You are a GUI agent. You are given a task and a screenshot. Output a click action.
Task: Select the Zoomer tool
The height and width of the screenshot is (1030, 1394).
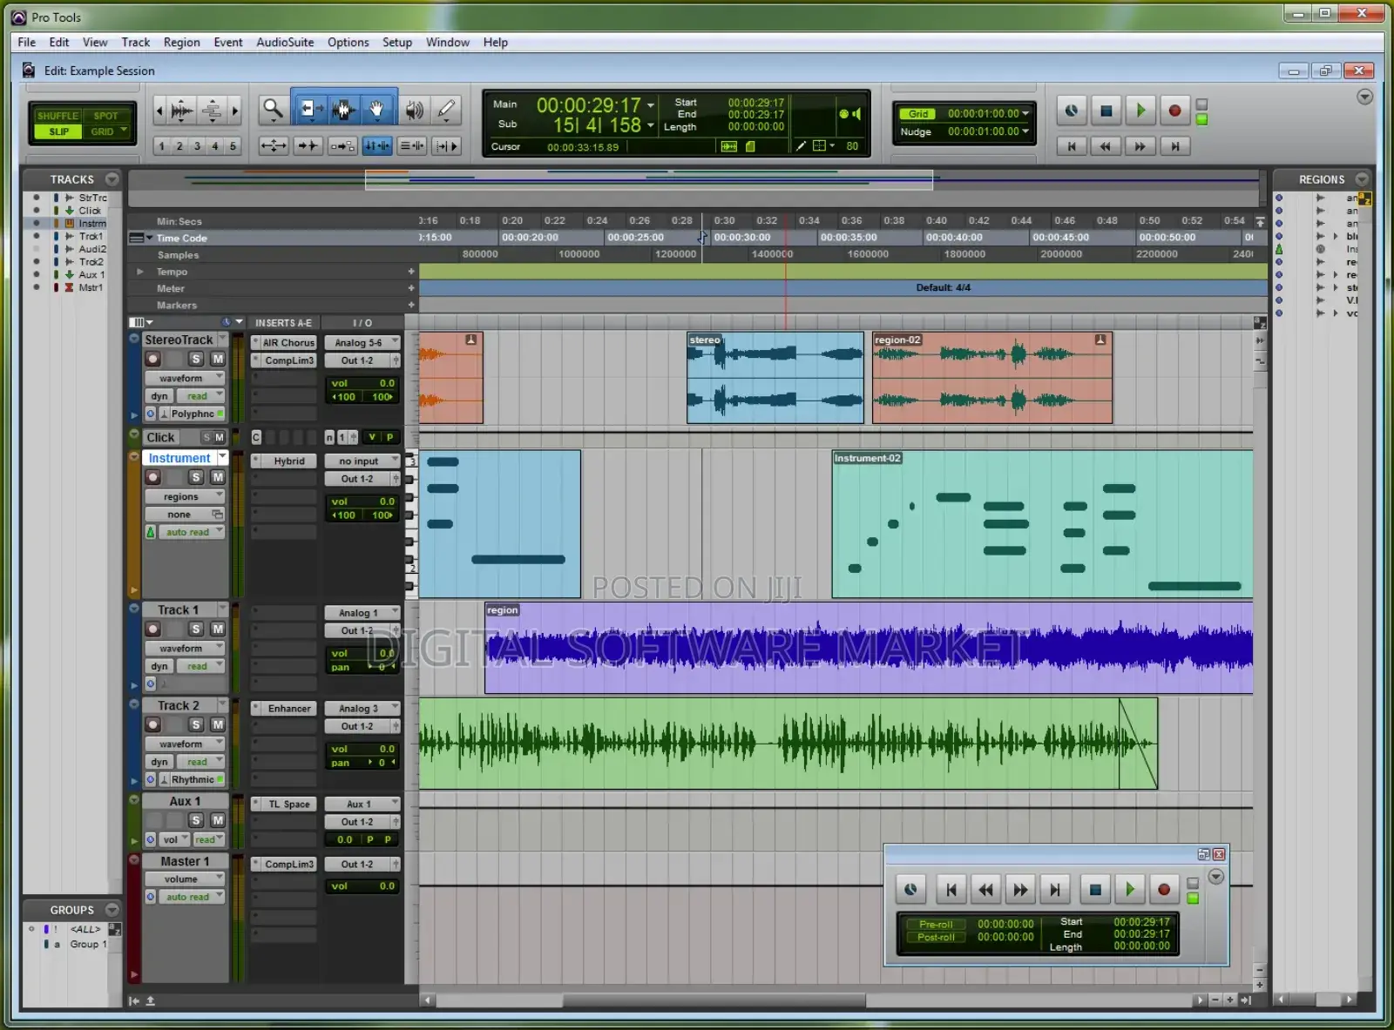[273, 110]
